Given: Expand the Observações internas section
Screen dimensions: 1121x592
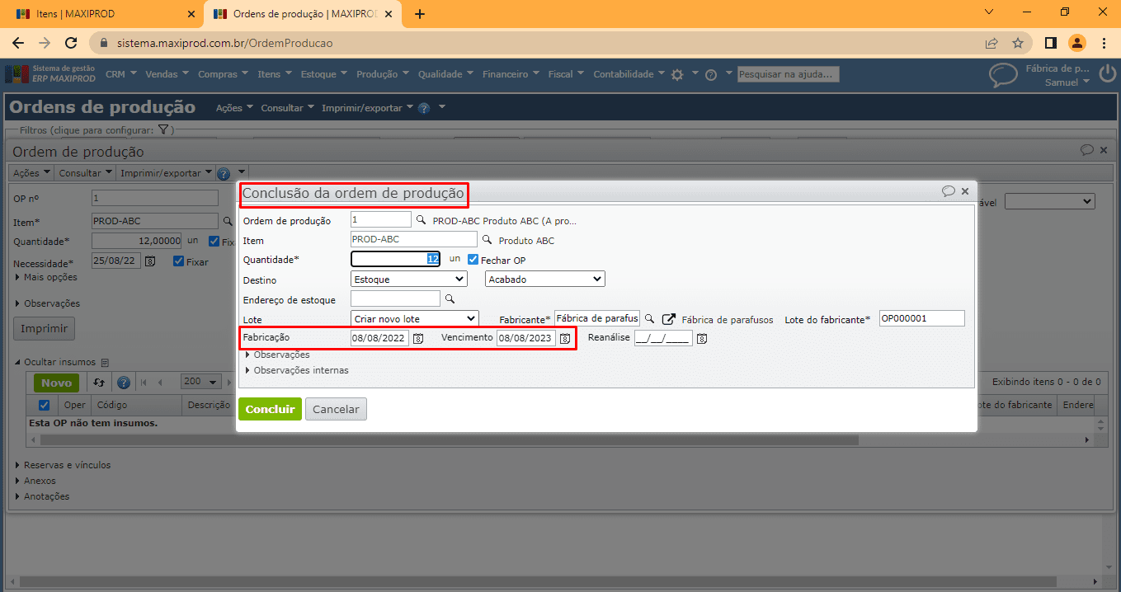Looking at the screenshot, I should (x=297, y=370).
